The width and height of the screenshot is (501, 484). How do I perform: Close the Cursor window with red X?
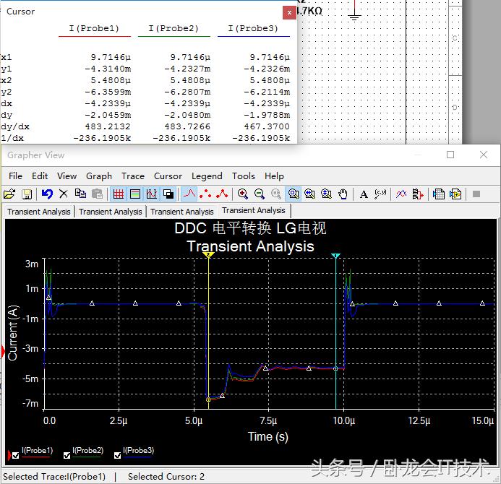[289, 13]
